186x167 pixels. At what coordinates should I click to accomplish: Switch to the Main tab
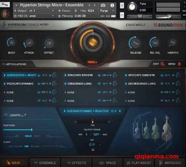click(14, 163)
